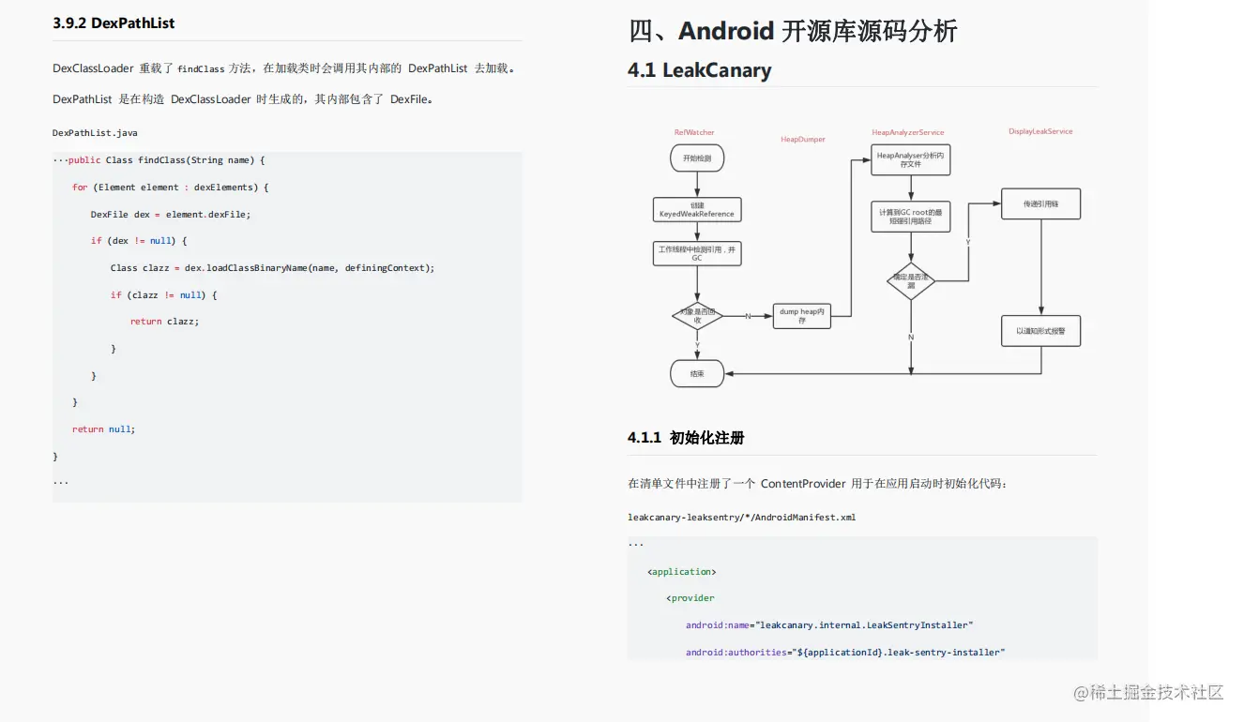The height and width of the screenshot is (722, 1244).
Task: Click the "for (Element element : dexElements)" code line
Action: click(171, 188)
